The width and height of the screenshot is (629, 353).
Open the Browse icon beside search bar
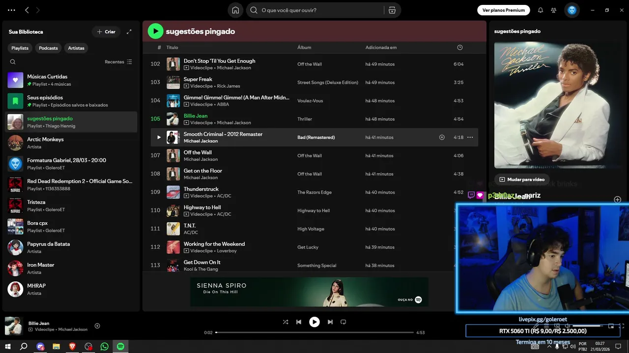pos(392,10)
